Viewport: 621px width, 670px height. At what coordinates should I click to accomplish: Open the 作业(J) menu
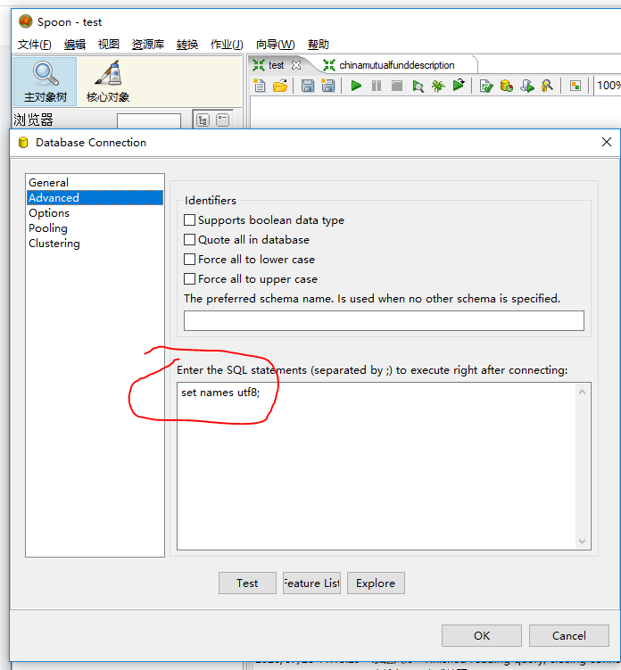(x=227, y=45)
